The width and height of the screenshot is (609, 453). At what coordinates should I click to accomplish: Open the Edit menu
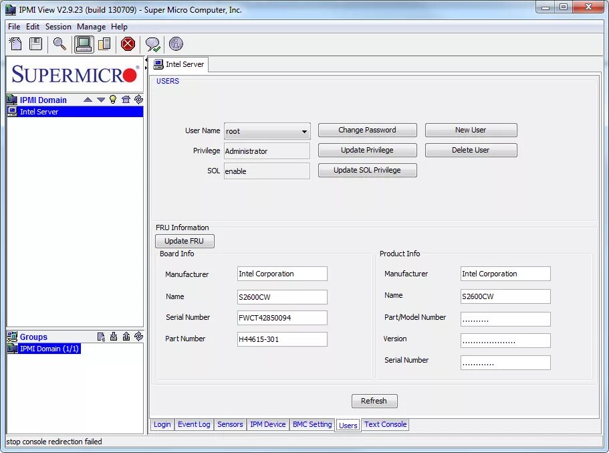click(x=33, y=27)
